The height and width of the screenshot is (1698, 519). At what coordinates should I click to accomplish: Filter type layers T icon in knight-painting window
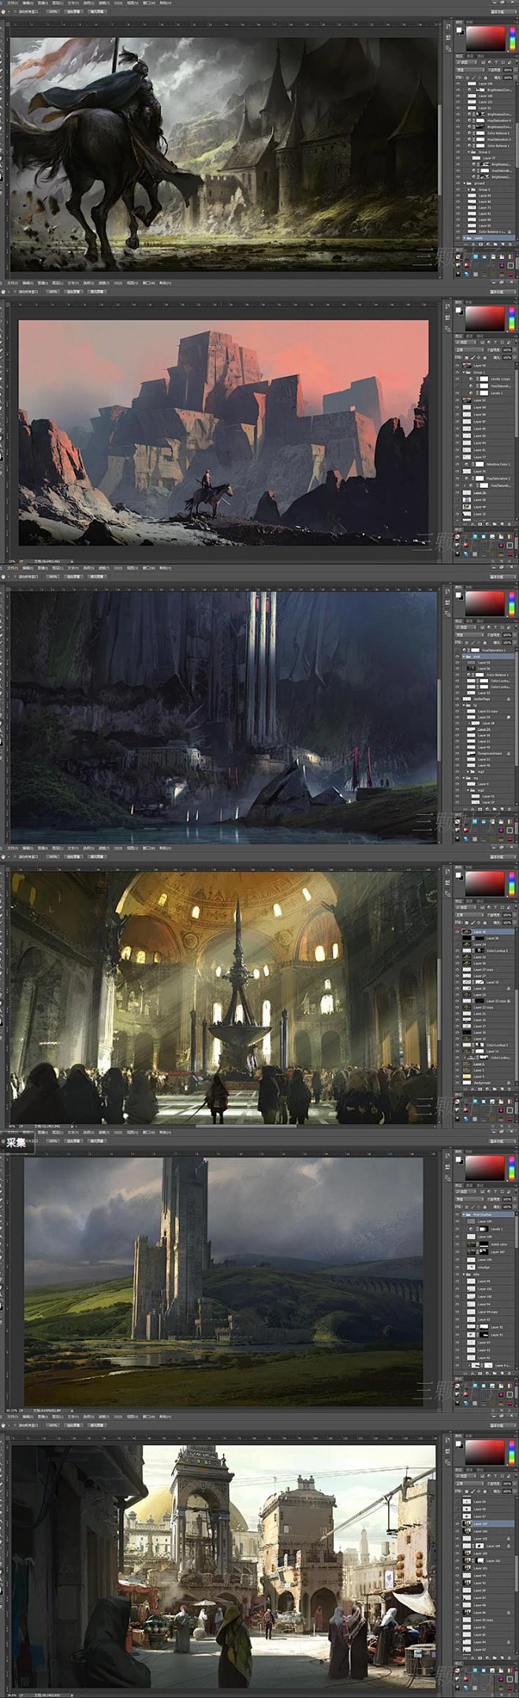pyautogui.click(x=496, y=62)
